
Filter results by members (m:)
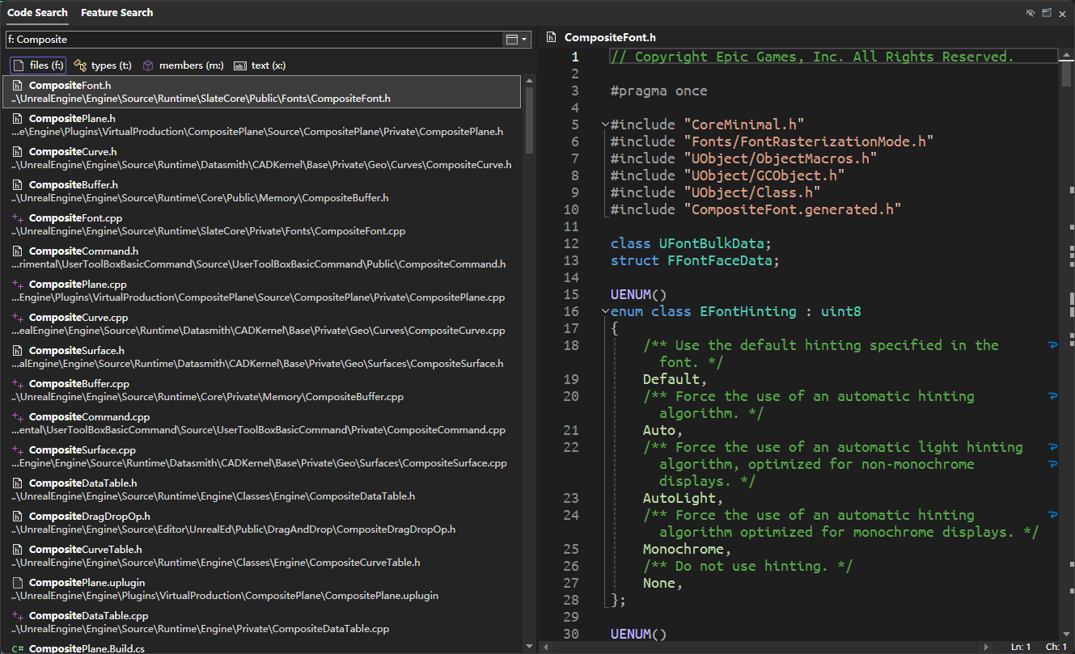pyautogui.click(x=183, y=65)
